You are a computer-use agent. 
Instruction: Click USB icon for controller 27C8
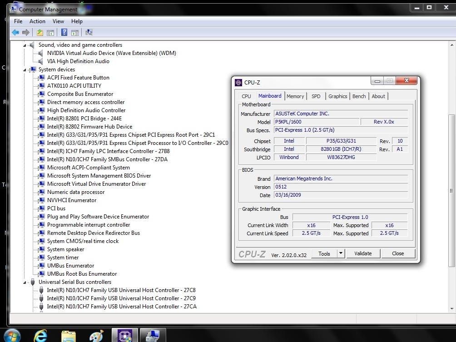point(41,290)
